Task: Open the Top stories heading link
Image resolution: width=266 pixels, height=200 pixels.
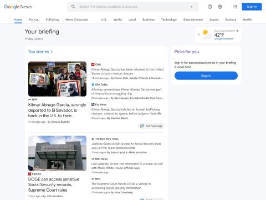Action: coord(38,52)
